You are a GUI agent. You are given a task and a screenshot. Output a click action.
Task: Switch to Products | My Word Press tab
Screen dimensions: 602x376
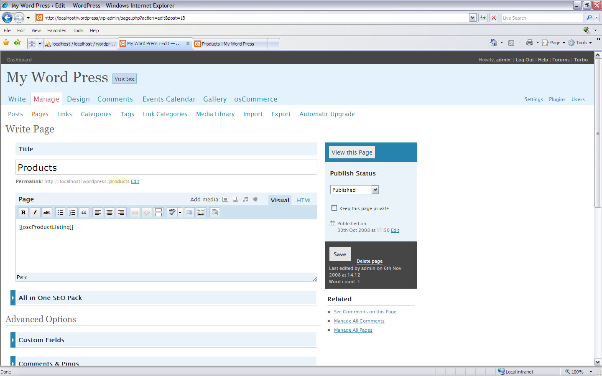coord(230,44)
